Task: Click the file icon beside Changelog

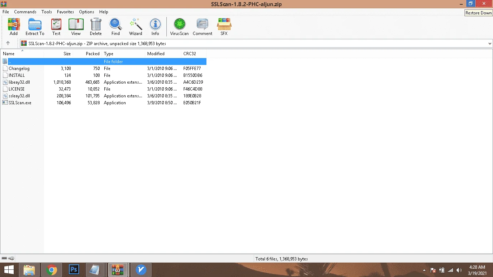Action: 5,69
